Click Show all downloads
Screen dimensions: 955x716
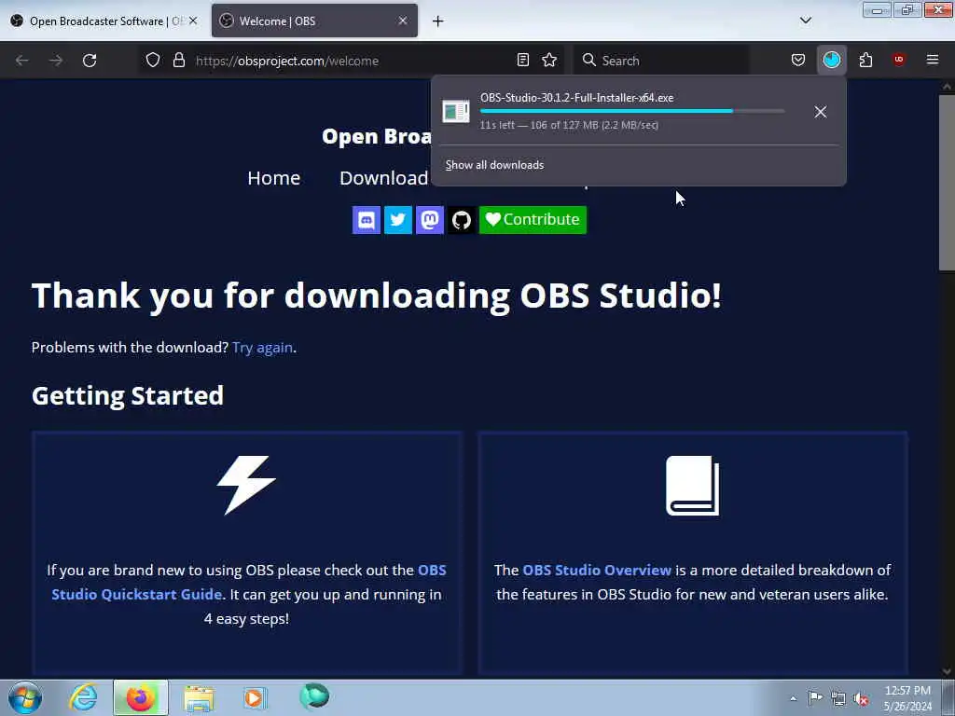(494, 165)
